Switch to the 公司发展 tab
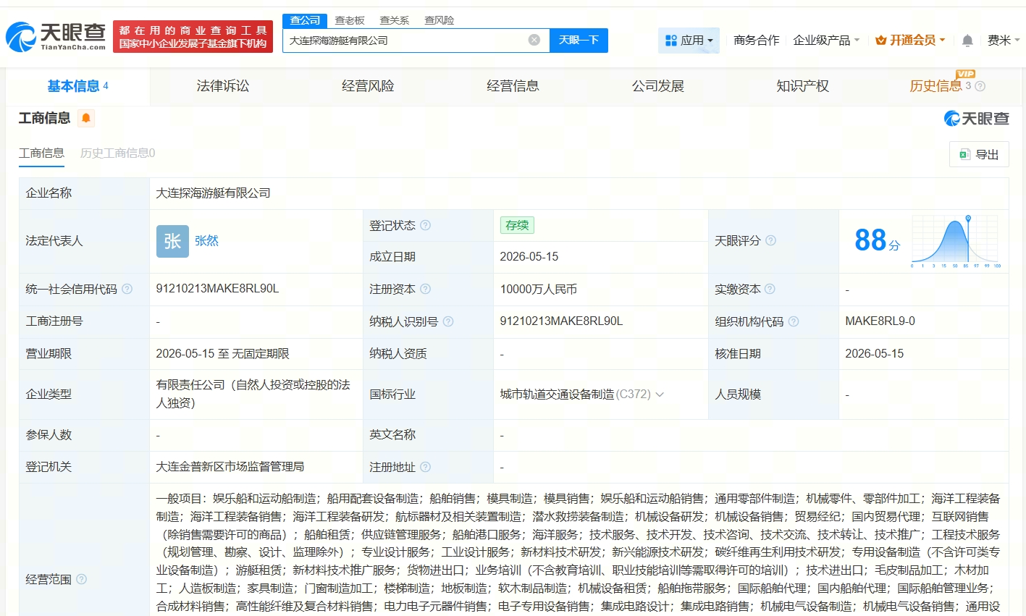Image resolution: width=1026 pixels, height=616 pixels. coord(657,86)
